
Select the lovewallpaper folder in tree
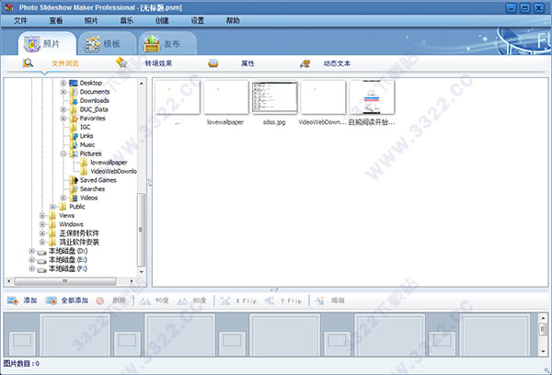pos(109,163)
